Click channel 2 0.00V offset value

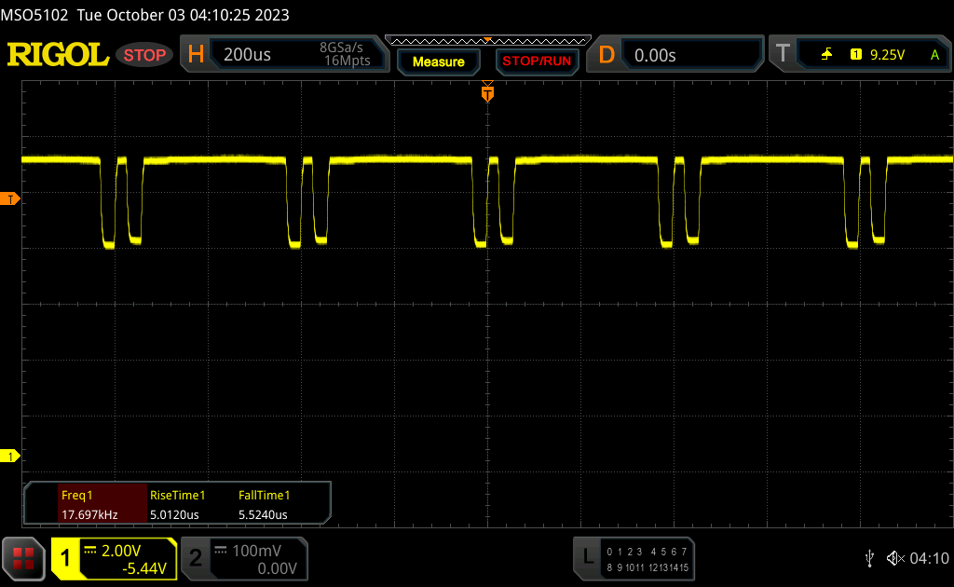click(277, 568)
